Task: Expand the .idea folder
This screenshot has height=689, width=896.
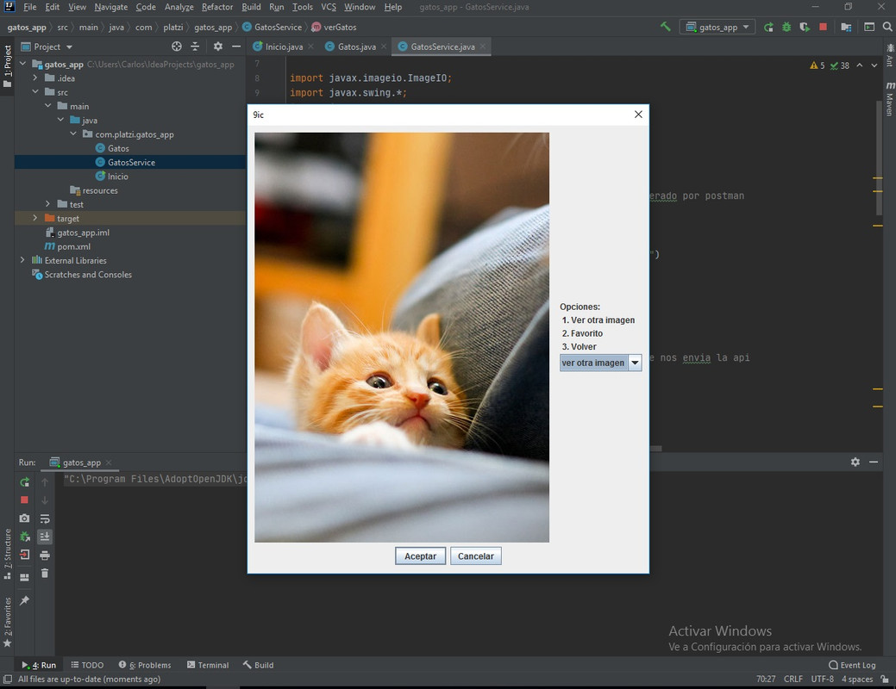Action: click(34, 78)
